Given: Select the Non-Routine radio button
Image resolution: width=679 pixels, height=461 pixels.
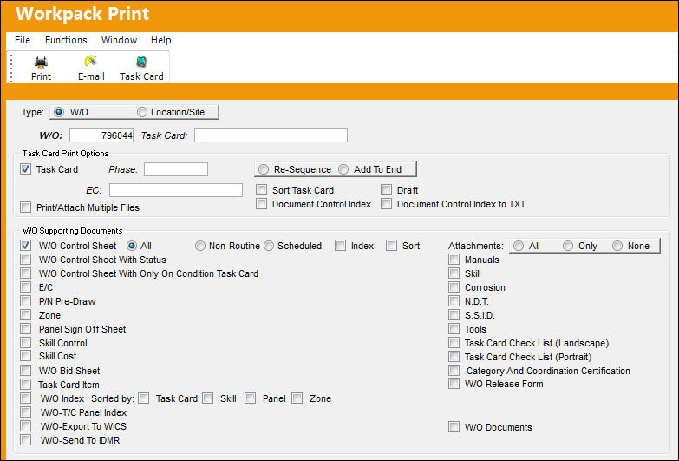Looking at the screenshot, I should (200, 246).
